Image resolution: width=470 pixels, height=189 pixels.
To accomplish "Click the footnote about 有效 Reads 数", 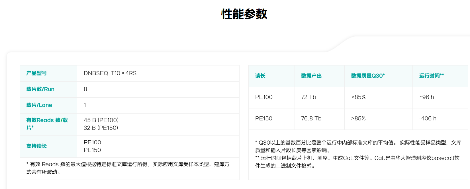I will coord(128,168).
